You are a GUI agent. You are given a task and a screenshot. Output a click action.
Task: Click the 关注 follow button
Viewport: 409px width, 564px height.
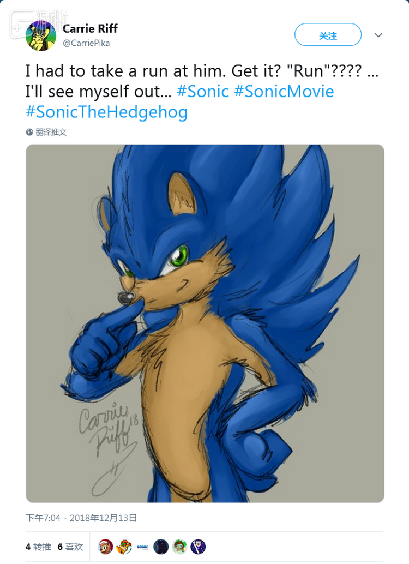point(328,35)
